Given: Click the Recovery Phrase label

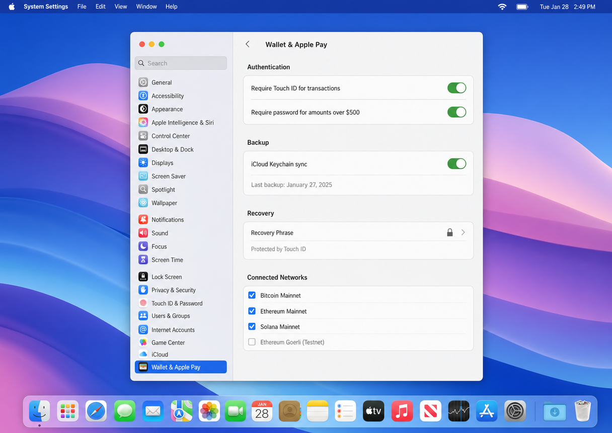Looking at the screenshot, I should point(272,233).
